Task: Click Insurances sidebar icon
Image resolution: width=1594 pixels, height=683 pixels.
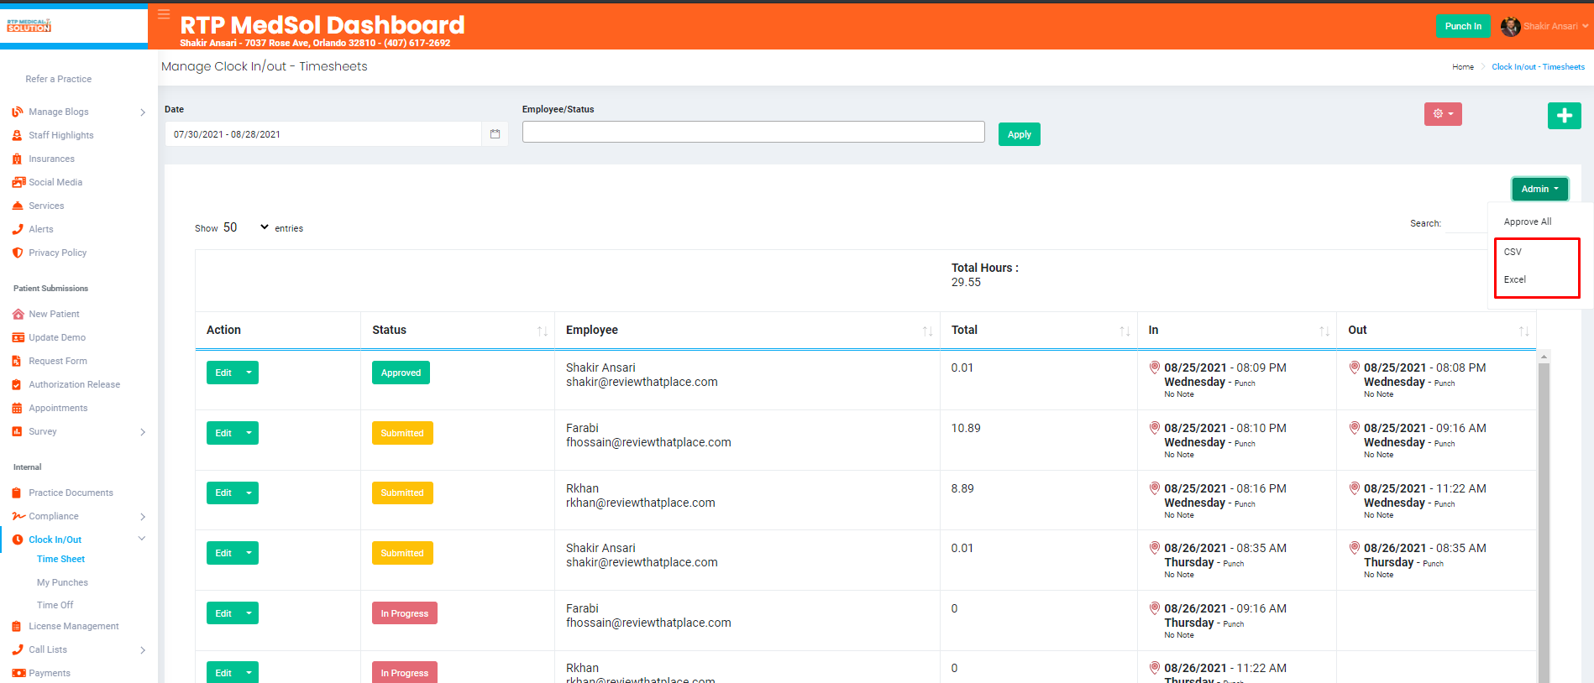Action: point(18,159)
